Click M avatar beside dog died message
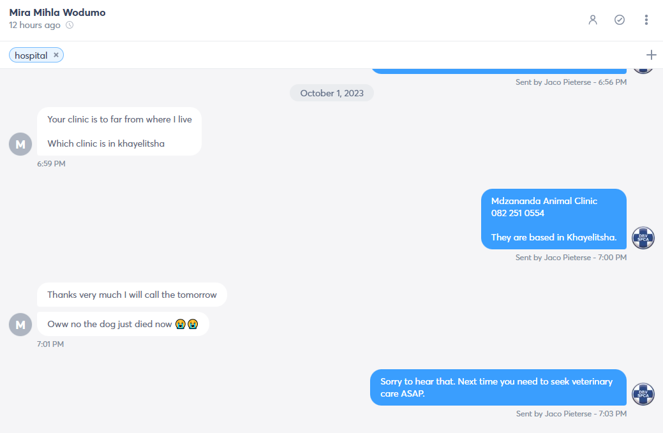 tap(20, 325)
